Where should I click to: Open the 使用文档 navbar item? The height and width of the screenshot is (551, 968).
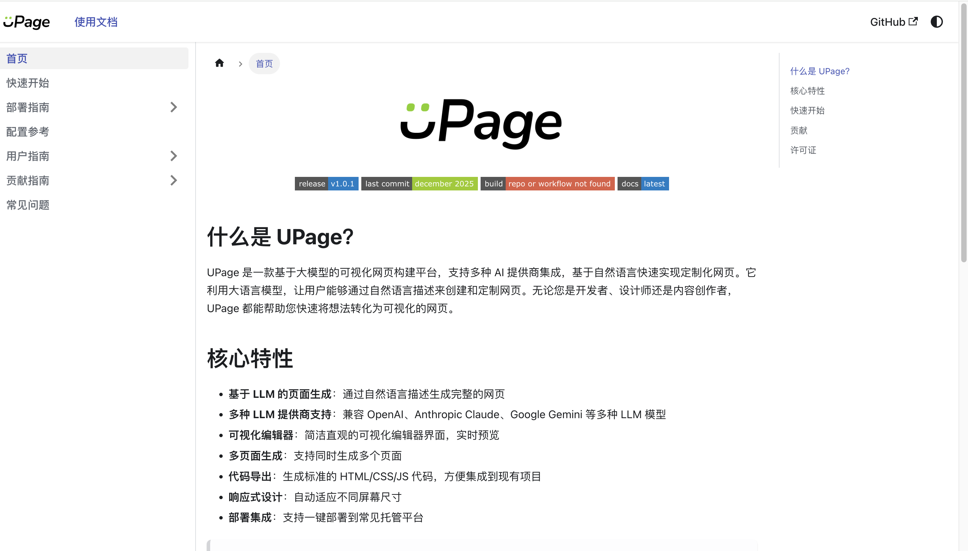96,22
